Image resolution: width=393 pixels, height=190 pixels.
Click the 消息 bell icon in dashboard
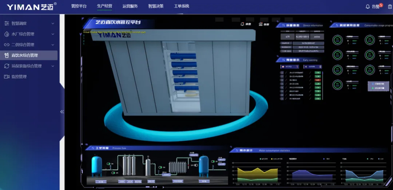242,24
